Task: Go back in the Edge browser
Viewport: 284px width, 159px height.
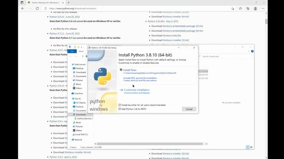Action: pos(23,8)
